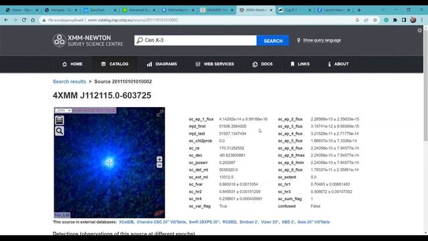Open the Vizier 20" link
The height and width of the screenshot is (241, 428).
pyautogui.click(x=270, y=222)
